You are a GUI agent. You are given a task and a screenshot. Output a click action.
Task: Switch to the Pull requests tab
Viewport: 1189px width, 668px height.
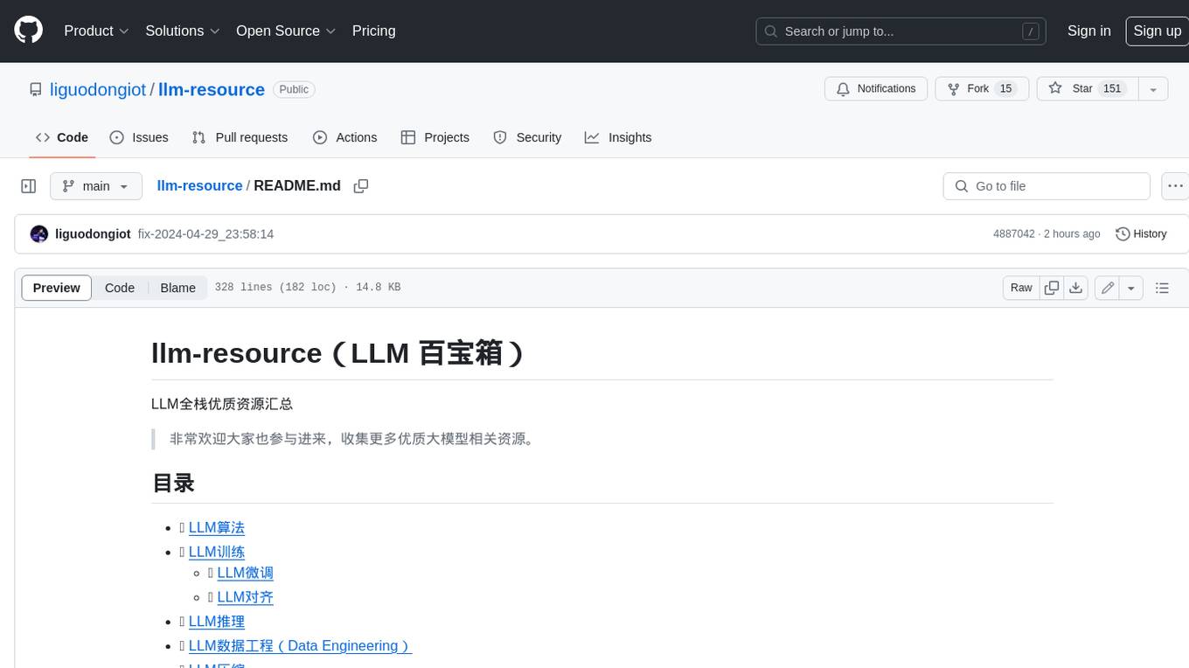pos(240,137)
